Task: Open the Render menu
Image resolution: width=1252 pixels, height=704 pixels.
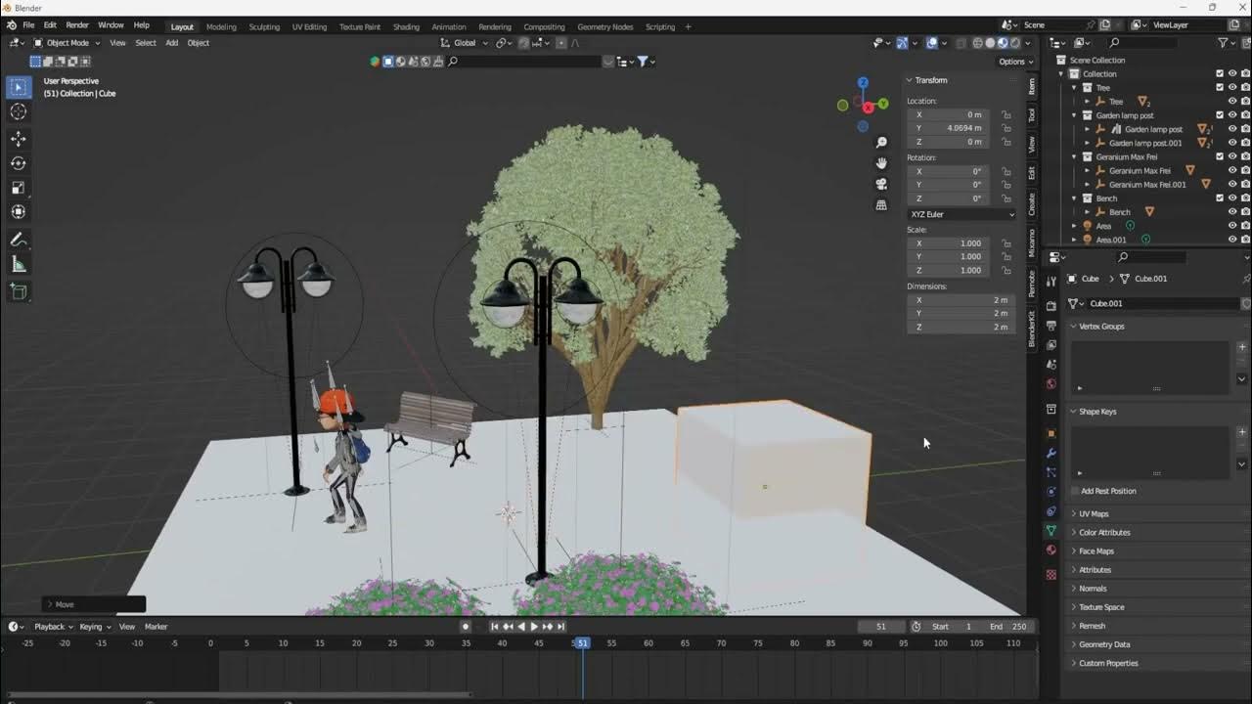Action: click(77, 24)
